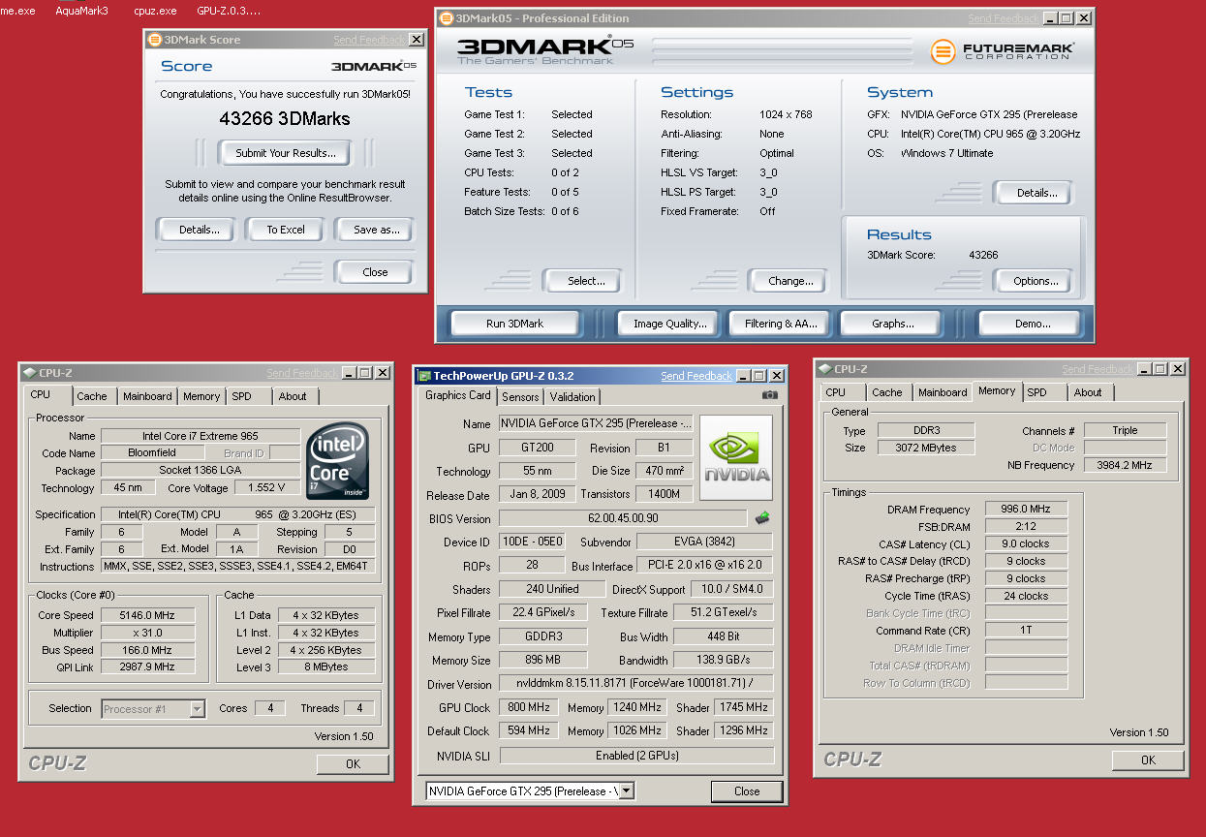Click the Futuremark logo in 3DMark05
Viewport: 1206px width, 837px height.
click(x=1004, y=51)
